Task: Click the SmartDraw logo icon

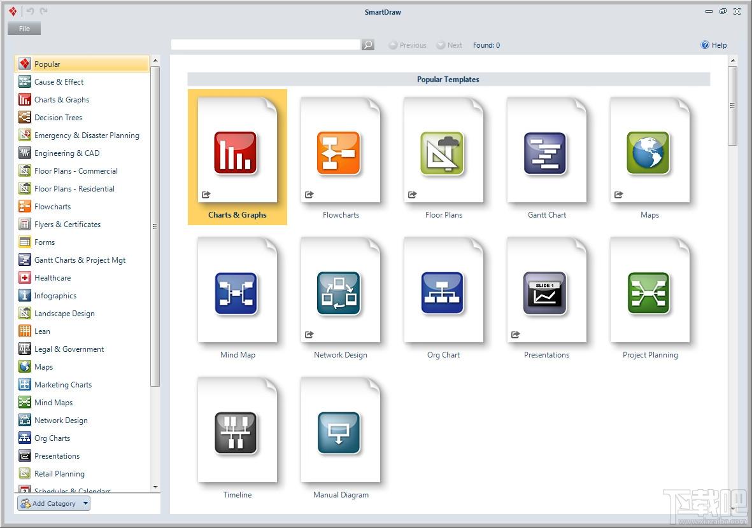Action: pos(13,11)
